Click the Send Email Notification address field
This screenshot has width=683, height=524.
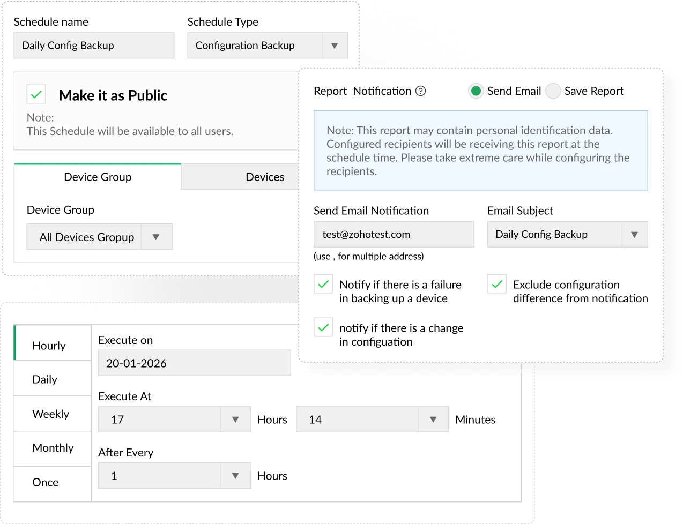[394, 234]
